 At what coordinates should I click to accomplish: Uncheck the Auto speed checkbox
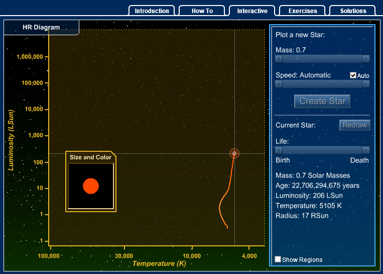(353, 75)
